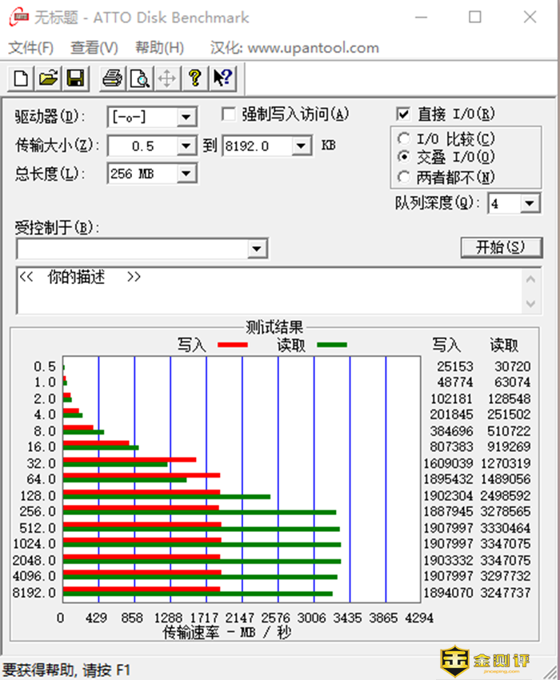Uncheck the 直接 I/O checkbox
Viewport: 560px width, 680px height.
403,114
